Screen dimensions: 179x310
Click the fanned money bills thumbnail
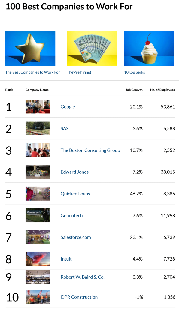(92, 48)
